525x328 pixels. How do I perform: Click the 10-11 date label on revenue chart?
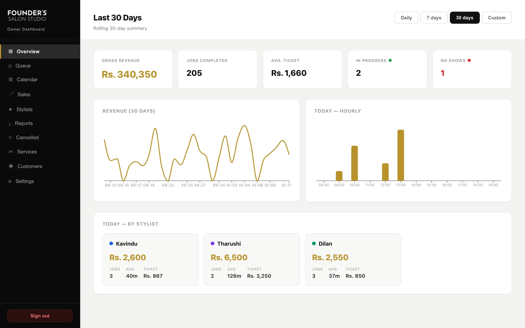coord(286,185)
